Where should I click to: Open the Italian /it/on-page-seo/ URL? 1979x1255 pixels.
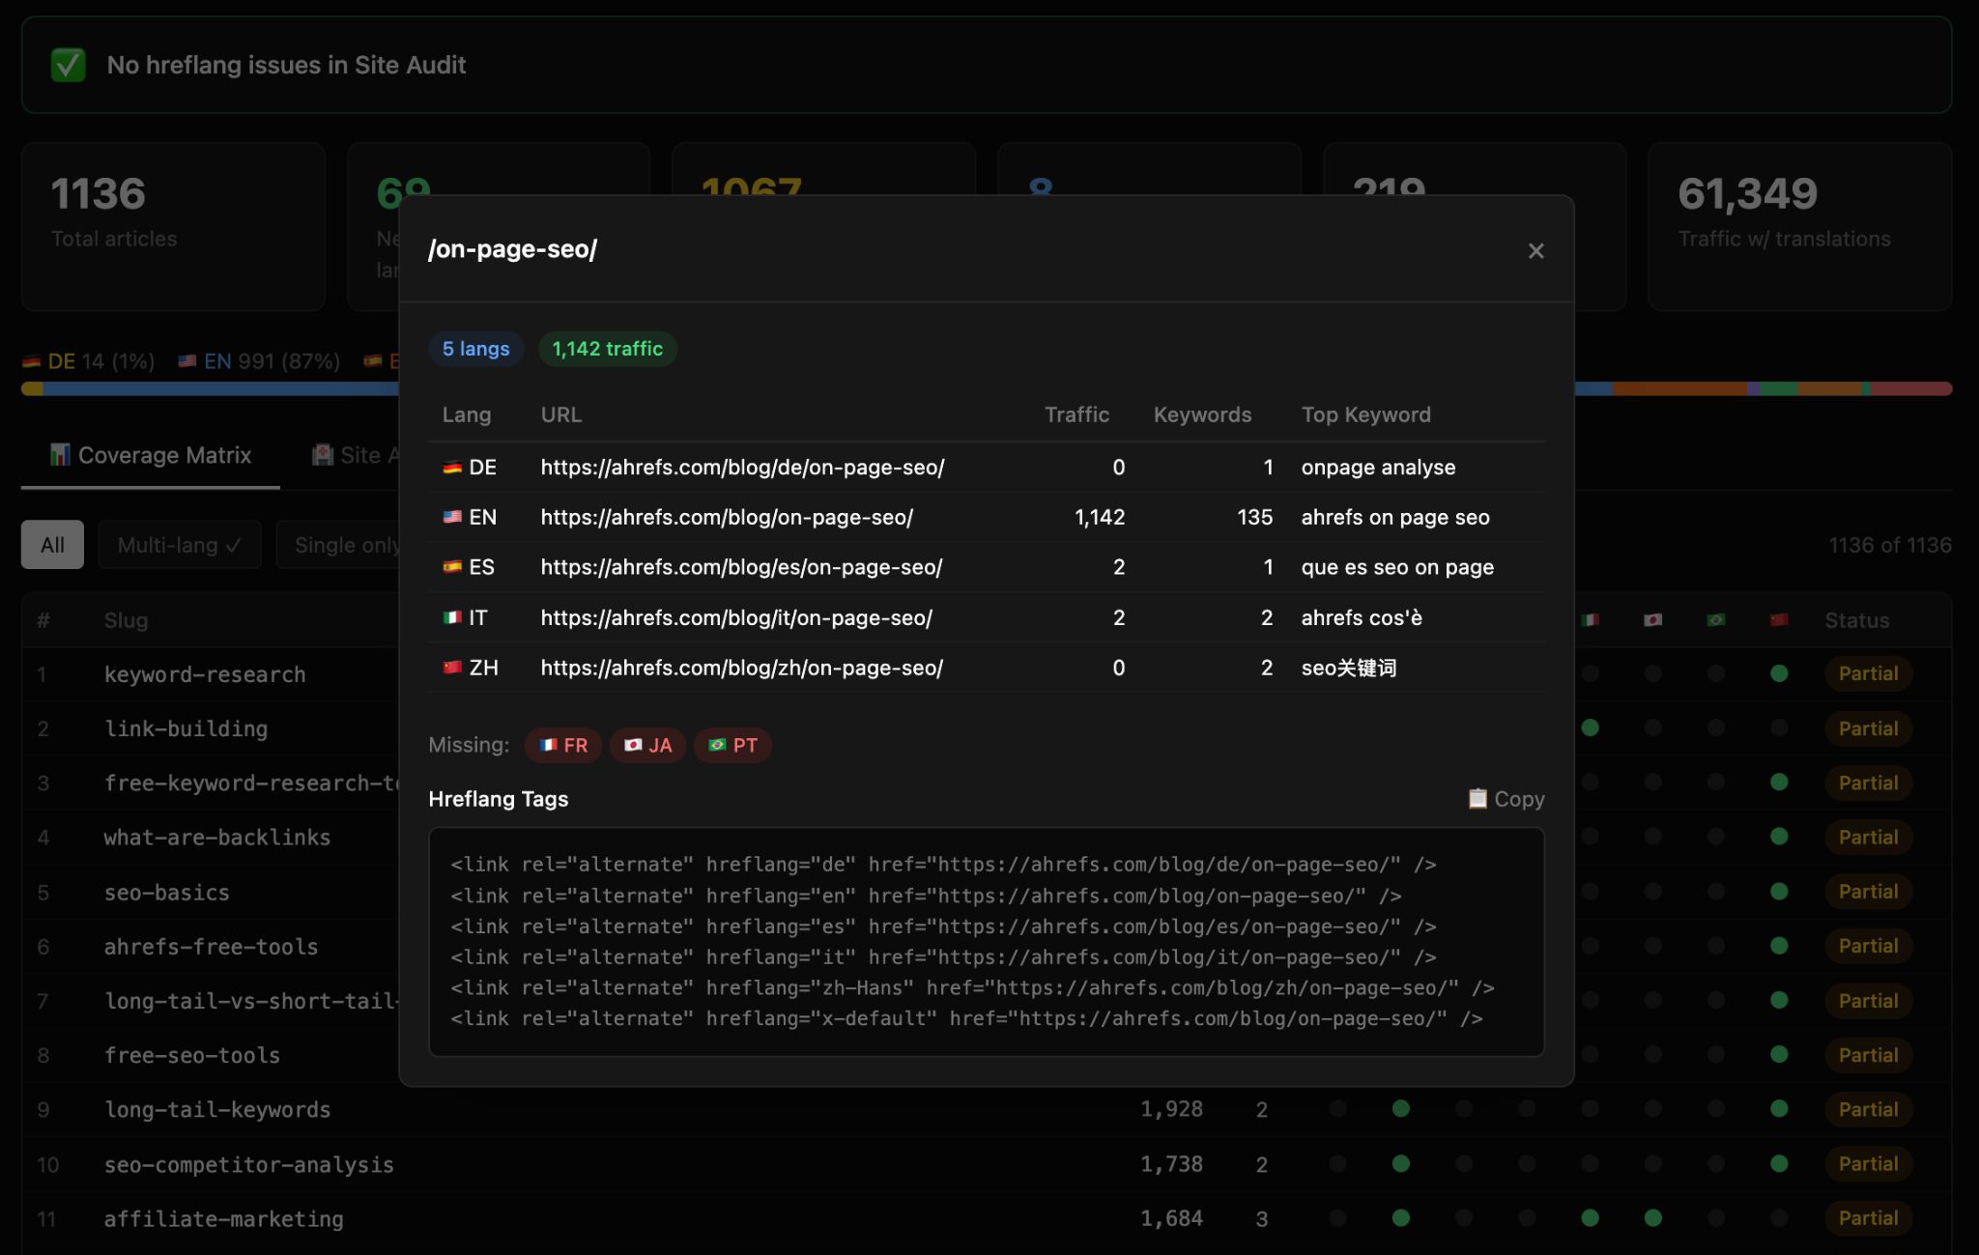pos(736,617)
